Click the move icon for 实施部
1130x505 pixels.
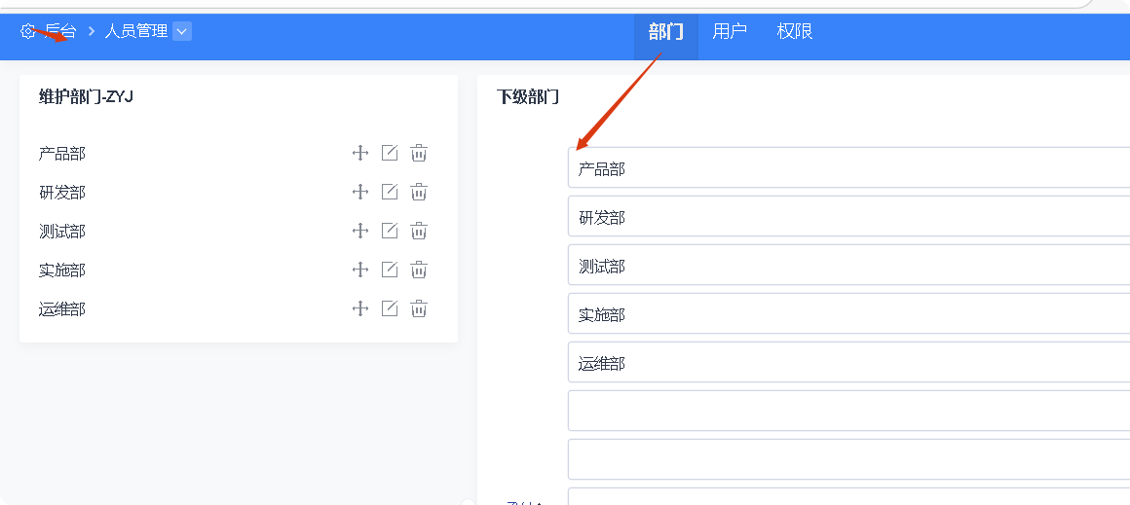360,270
